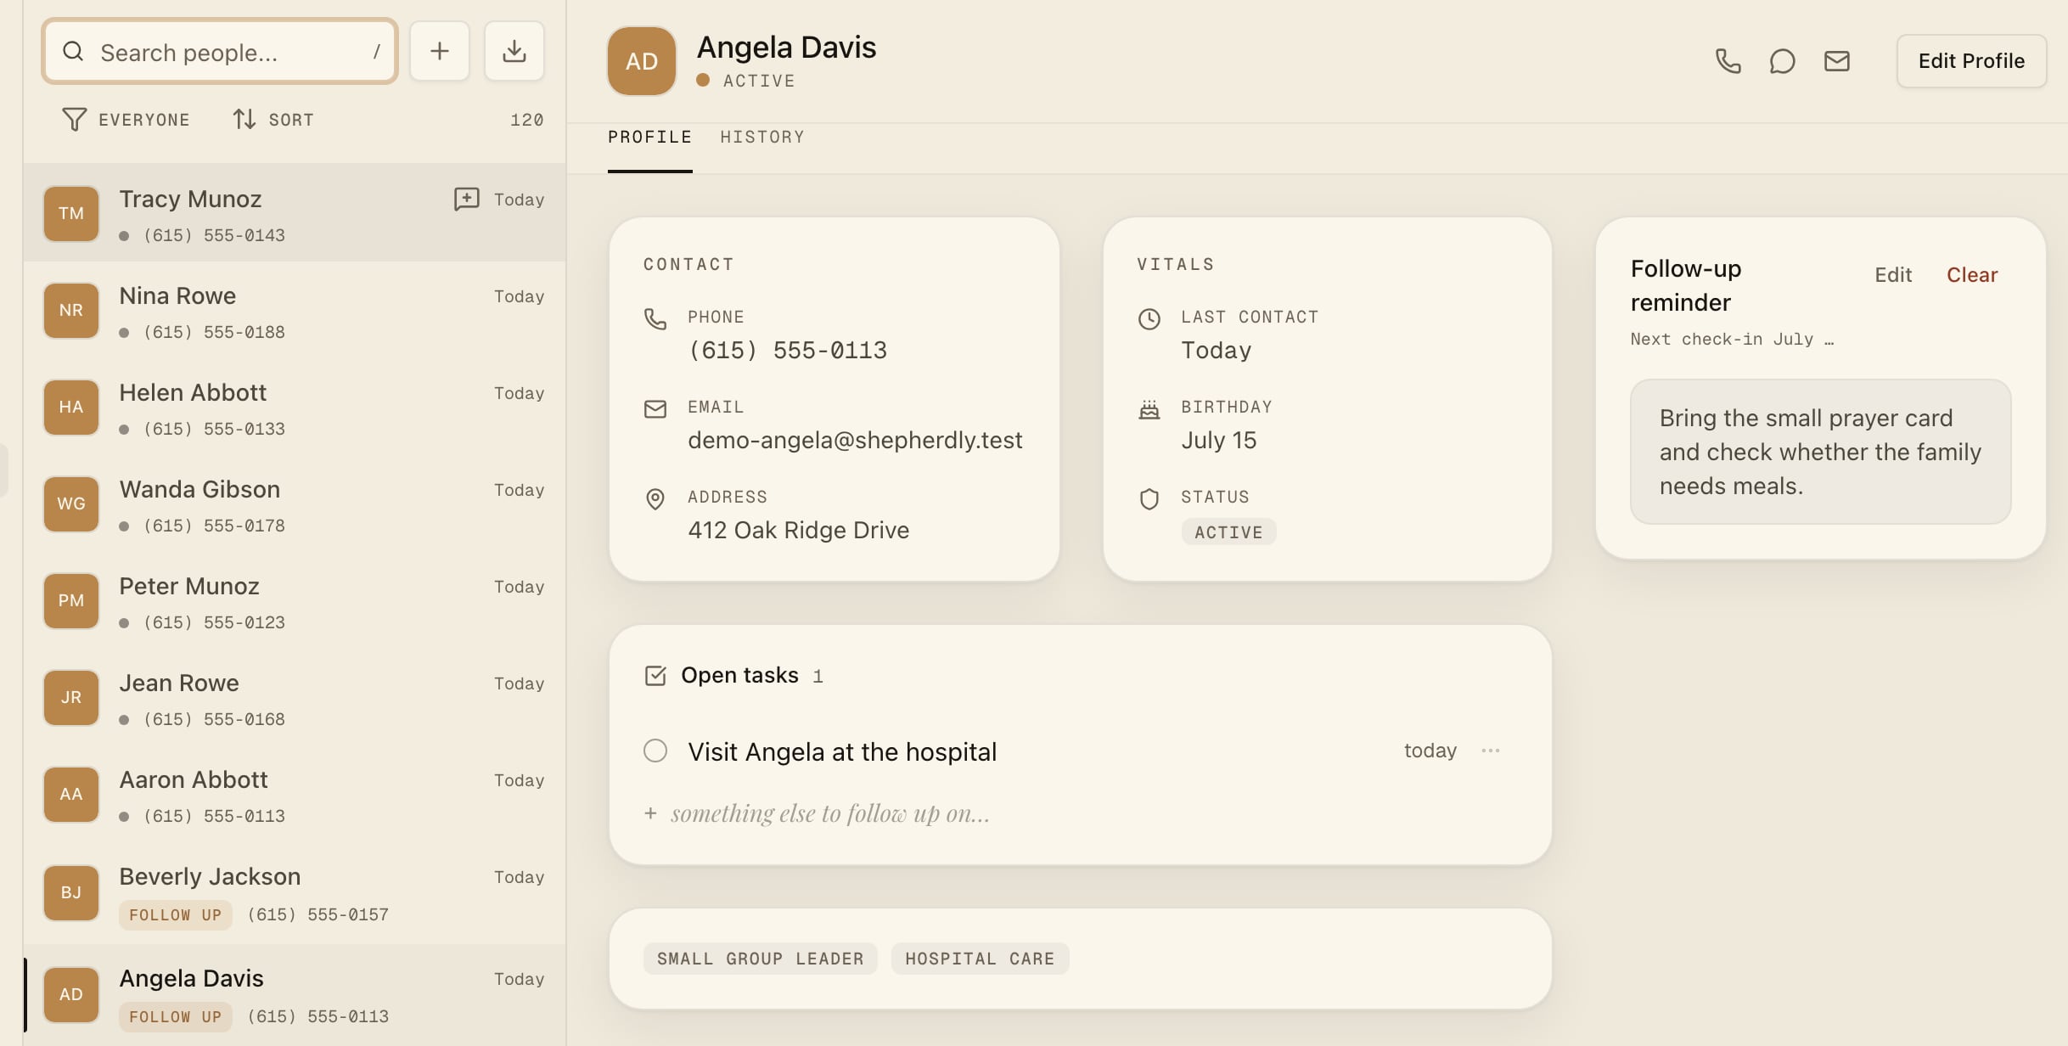Click the people count 120
Screen dimensions: 2068x1046
(x=526, y=120)
